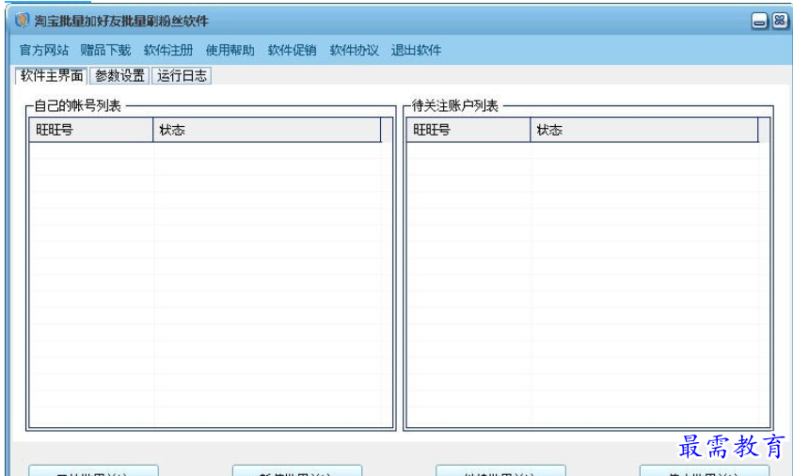Screen dimensions: 793x476
Task: Choose 退出软件 in the menu bar
Action: (416, 50)
